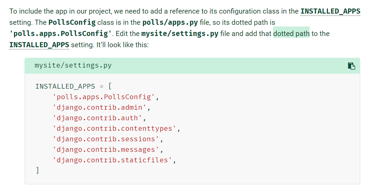Click the copy-to-clipboard icon in code header
This screenshot has width=379, height=196.
point(351,66)
